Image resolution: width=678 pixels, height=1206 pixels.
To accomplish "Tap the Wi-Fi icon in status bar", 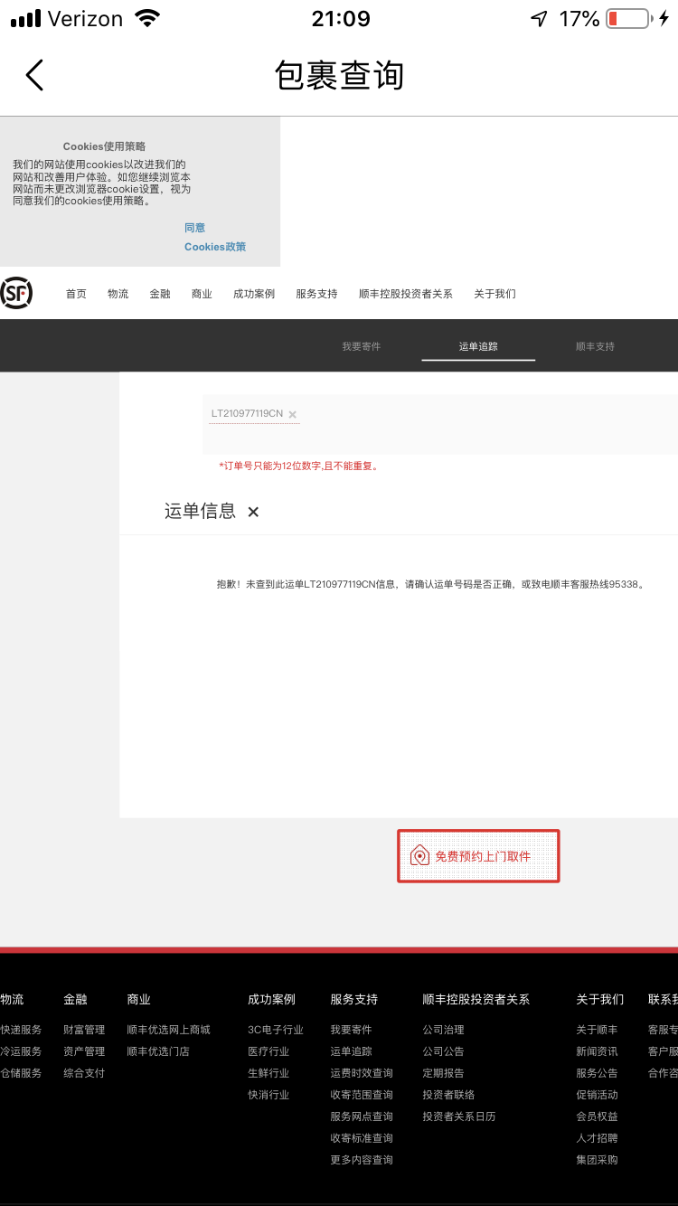I will coord(146,18).
